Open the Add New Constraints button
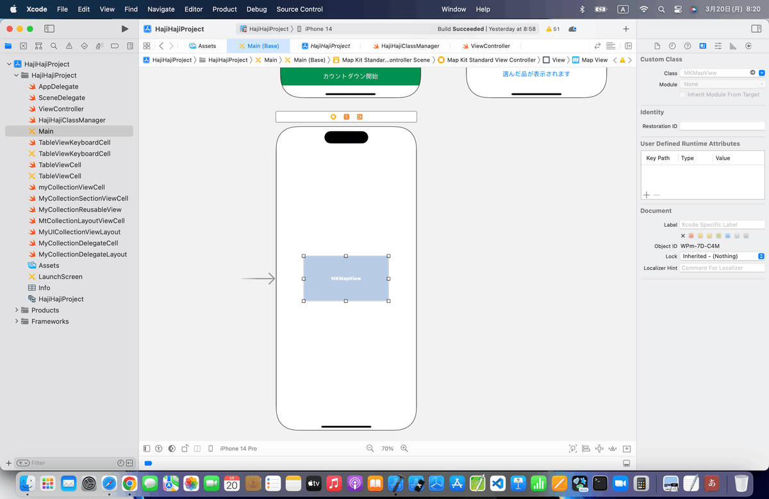The image size is (769, 499). pyautogui.click(x=599, y=448)
